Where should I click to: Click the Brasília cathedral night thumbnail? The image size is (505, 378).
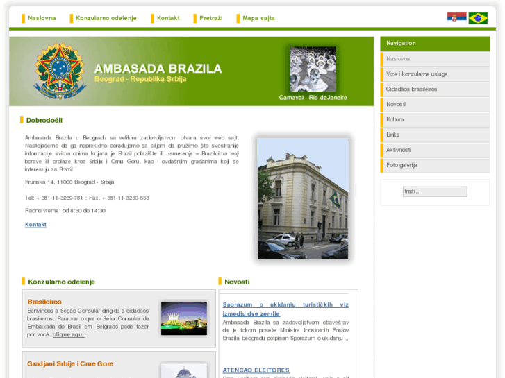(184, 318)
